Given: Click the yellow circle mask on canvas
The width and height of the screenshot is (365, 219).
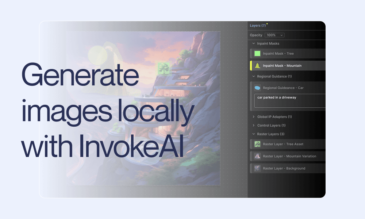Looking at the screenshot, I should pos(97,56).
